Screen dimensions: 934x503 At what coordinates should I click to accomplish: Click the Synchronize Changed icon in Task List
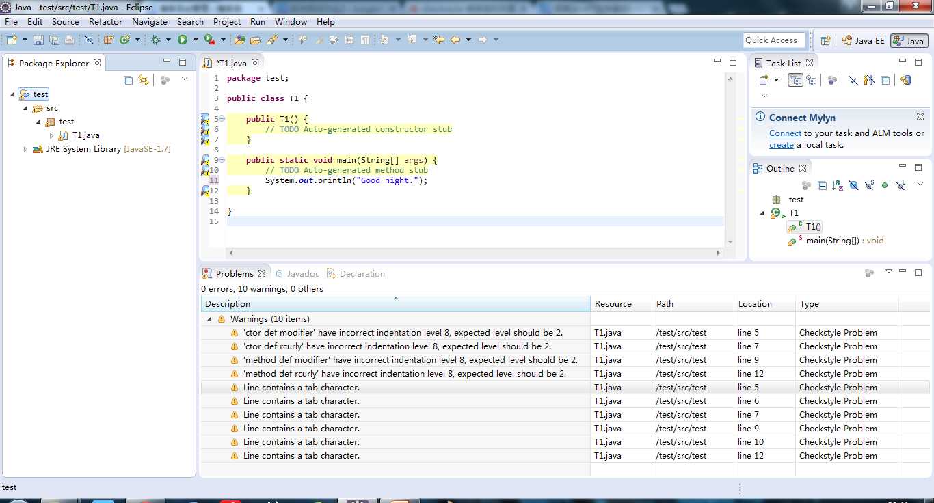906,80
